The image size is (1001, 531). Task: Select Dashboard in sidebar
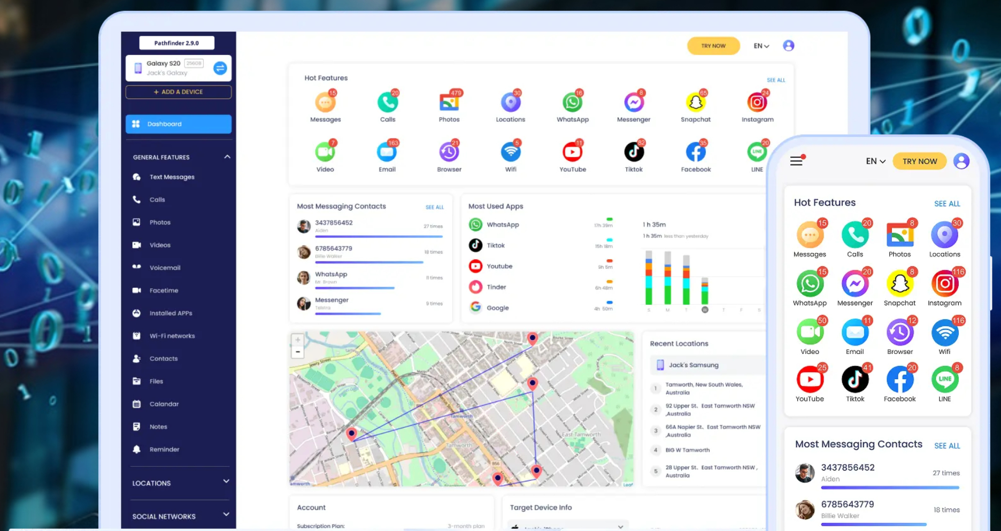tap(178, 124)
